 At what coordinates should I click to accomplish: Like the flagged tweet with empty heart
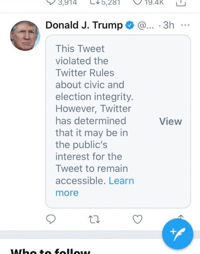pyautogui.click(x=137, y=219)
